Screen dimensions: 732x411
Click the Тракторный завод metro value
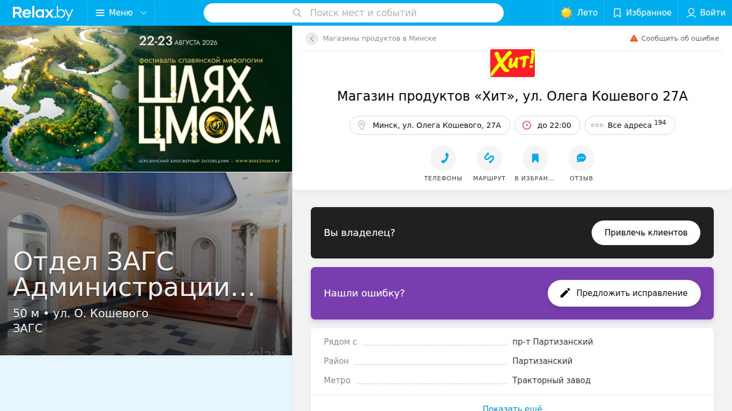[x=551, y=380]
